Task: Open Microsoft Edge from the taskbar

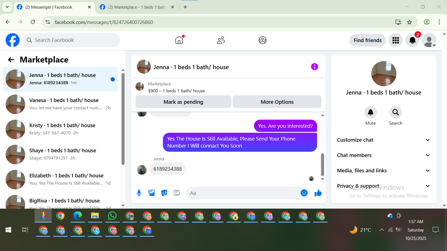Action: click(78, 216)
